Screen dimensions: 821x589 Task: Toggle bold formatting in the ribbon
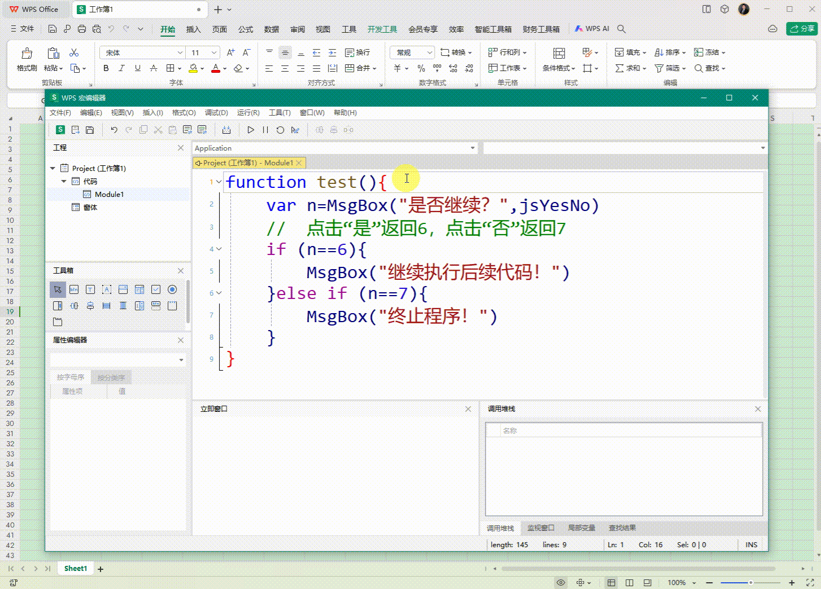point(106,68)
